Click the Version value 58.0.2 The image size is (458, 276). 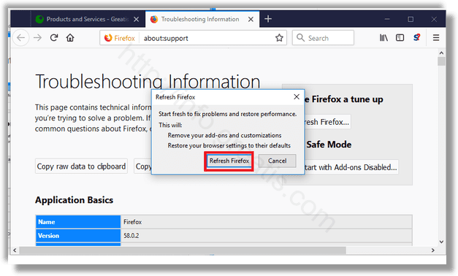[131, 236]
